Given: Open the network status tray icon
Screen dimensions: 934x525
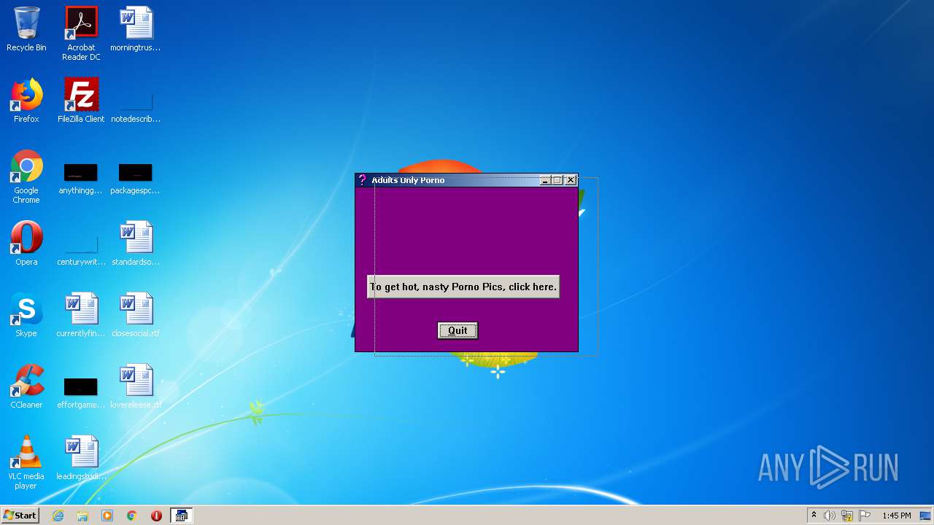Looking at the screenshot, I should pos(847,516).
